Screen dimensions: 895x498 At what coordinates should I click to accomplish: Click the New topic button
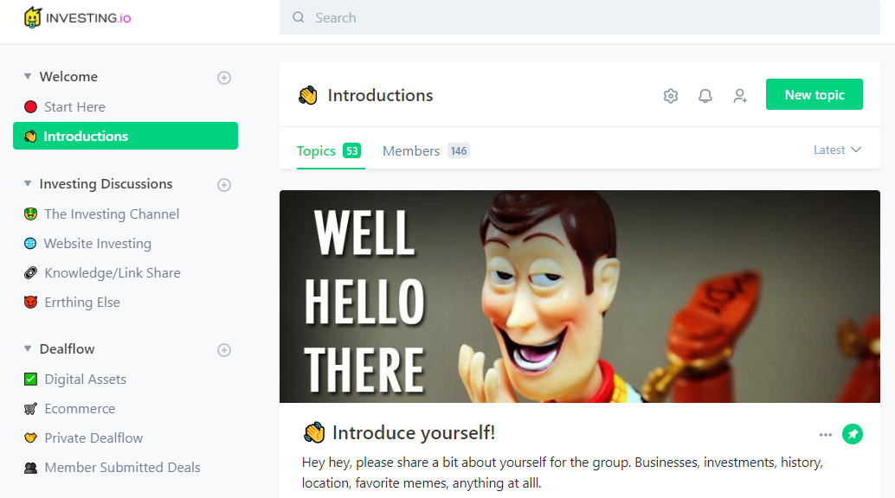[x=815, y=95]
